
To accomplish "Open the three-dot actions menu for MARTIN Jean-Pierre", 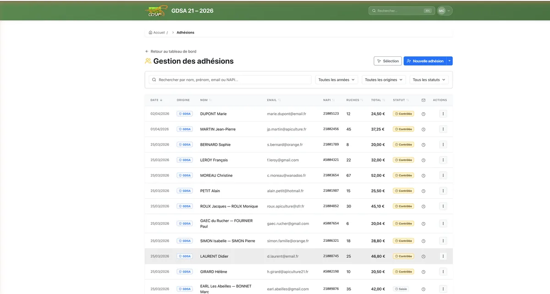I will point(443,129).
